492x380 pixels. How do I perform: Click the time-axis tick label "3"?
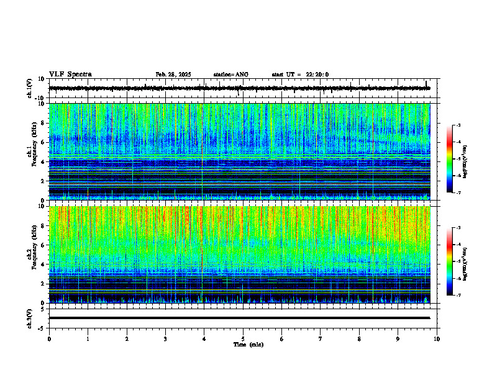click(165, 339)
